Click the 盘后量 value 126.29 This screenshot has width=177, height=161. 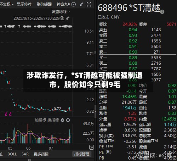130,124
